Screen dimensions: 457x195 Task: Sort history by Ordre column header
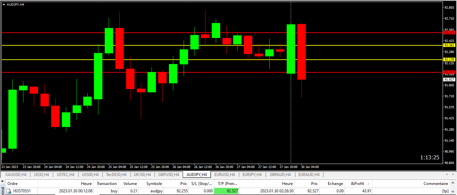click(22, 184)
